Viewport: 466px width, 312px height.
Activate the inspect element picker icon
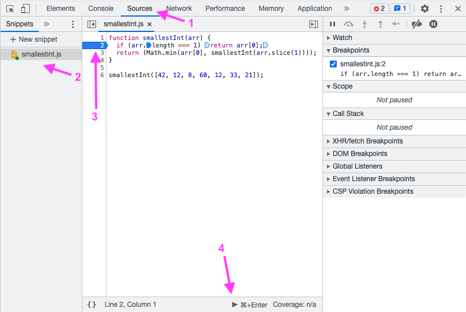[10, 9]
